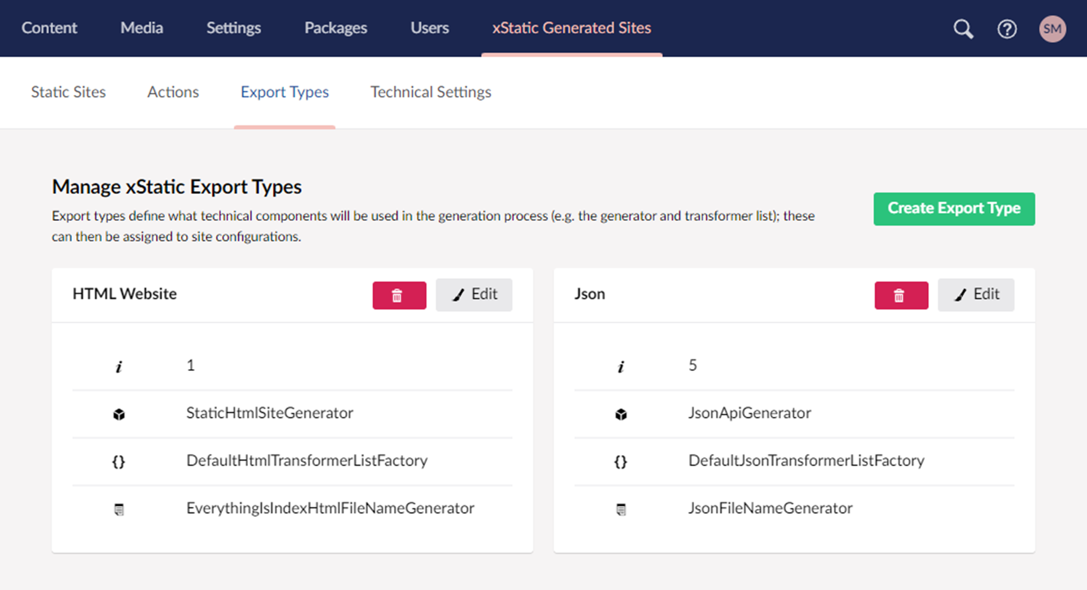Viewport: 1087px width, 590px height.
Task: Click the DefaultJsonTransformerListFactory braces icon
Action: [x=620, y=461]
